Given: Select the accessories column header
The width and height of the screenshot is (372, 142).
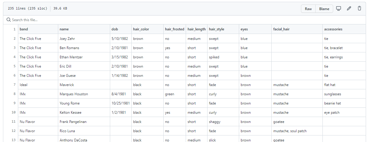Looking at the screenshot, I should point(344,29).
